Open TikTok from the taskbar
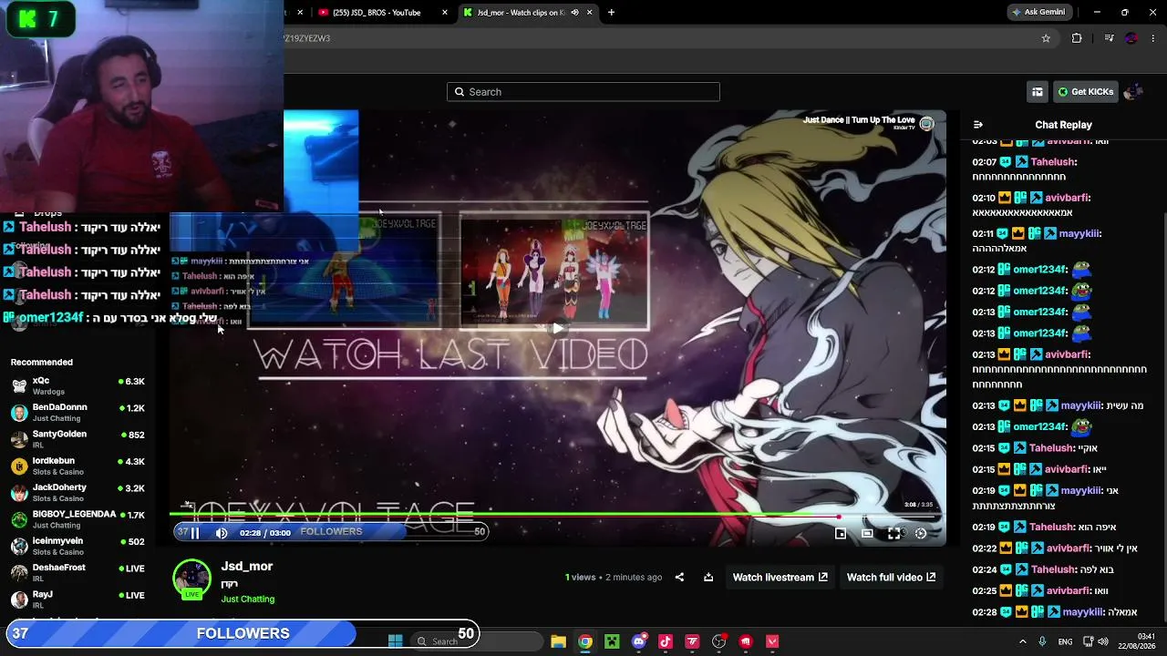Image resolution: width=1167 pixels, height=656 pixels. tap(666, 641)
